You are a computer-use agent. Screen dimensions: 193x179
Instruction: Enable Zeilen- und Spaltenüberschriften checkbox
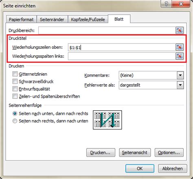15,96
